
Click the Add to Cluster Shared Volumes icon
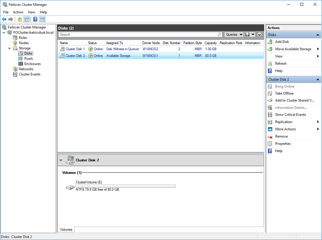[270, 100]
